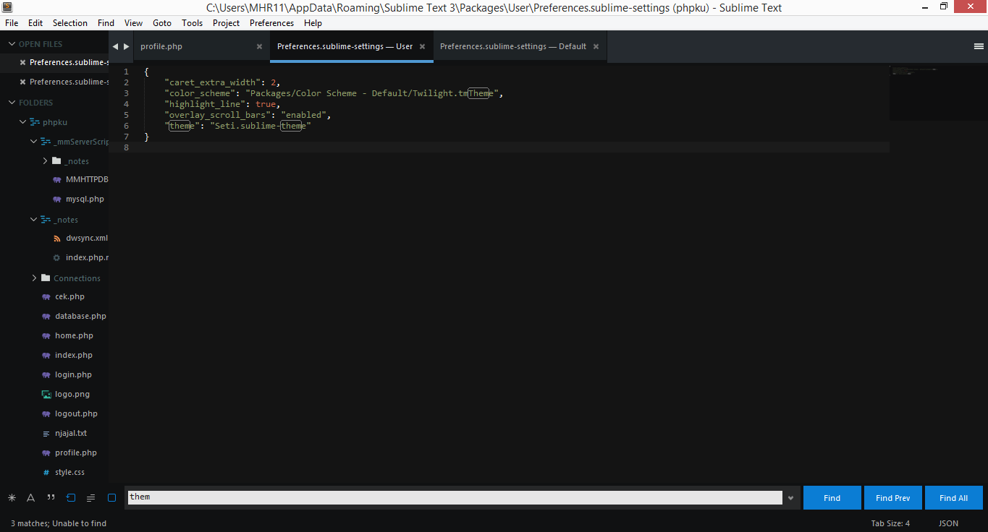988x532 pixels.
Task: Click the PHP icon beside mysql.php
Action: click(x=57, y=199)
